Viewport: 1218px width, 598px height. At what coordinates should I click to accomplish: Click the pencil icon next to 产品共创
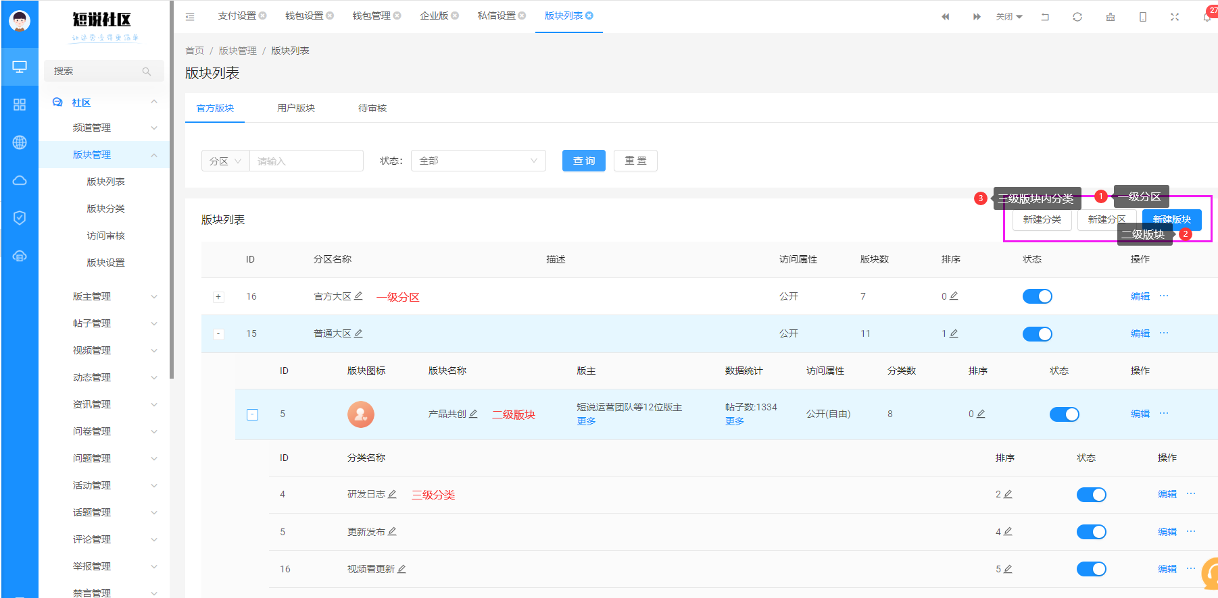point(473,414)
